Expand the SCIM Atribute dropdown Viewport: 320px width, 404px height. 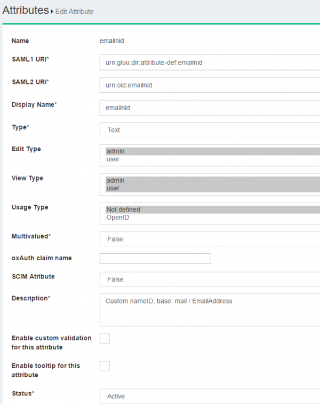209,279
